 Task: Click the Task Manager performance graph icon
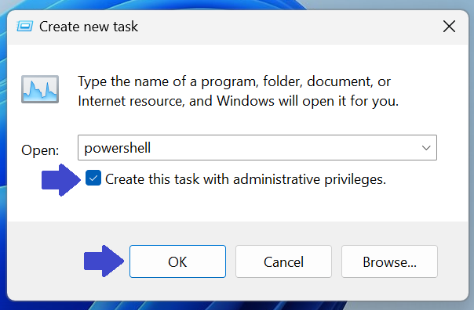[40, 89]
